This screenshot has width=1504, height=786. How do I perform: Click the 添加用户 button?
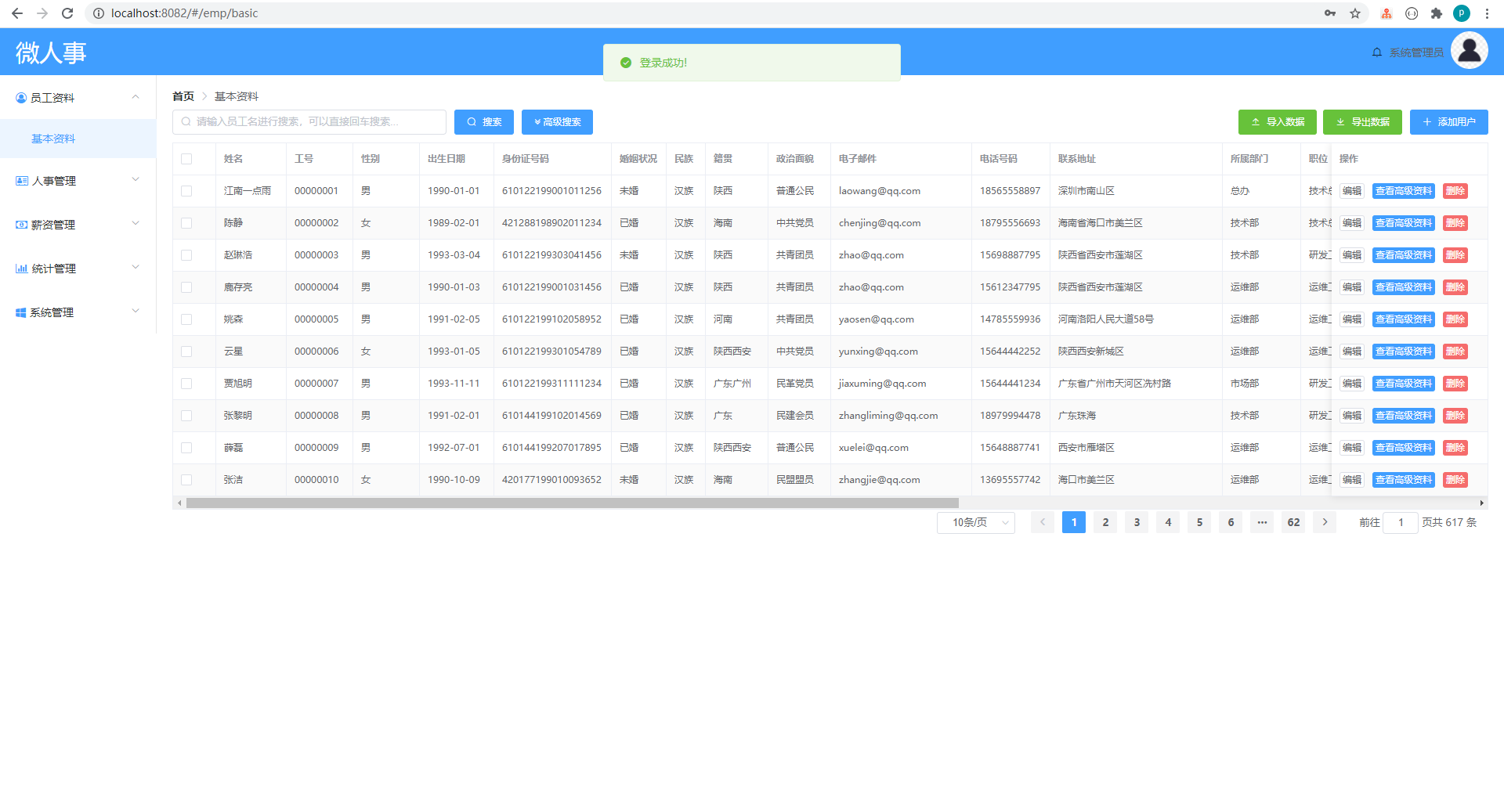click(x=1449, y=122)
